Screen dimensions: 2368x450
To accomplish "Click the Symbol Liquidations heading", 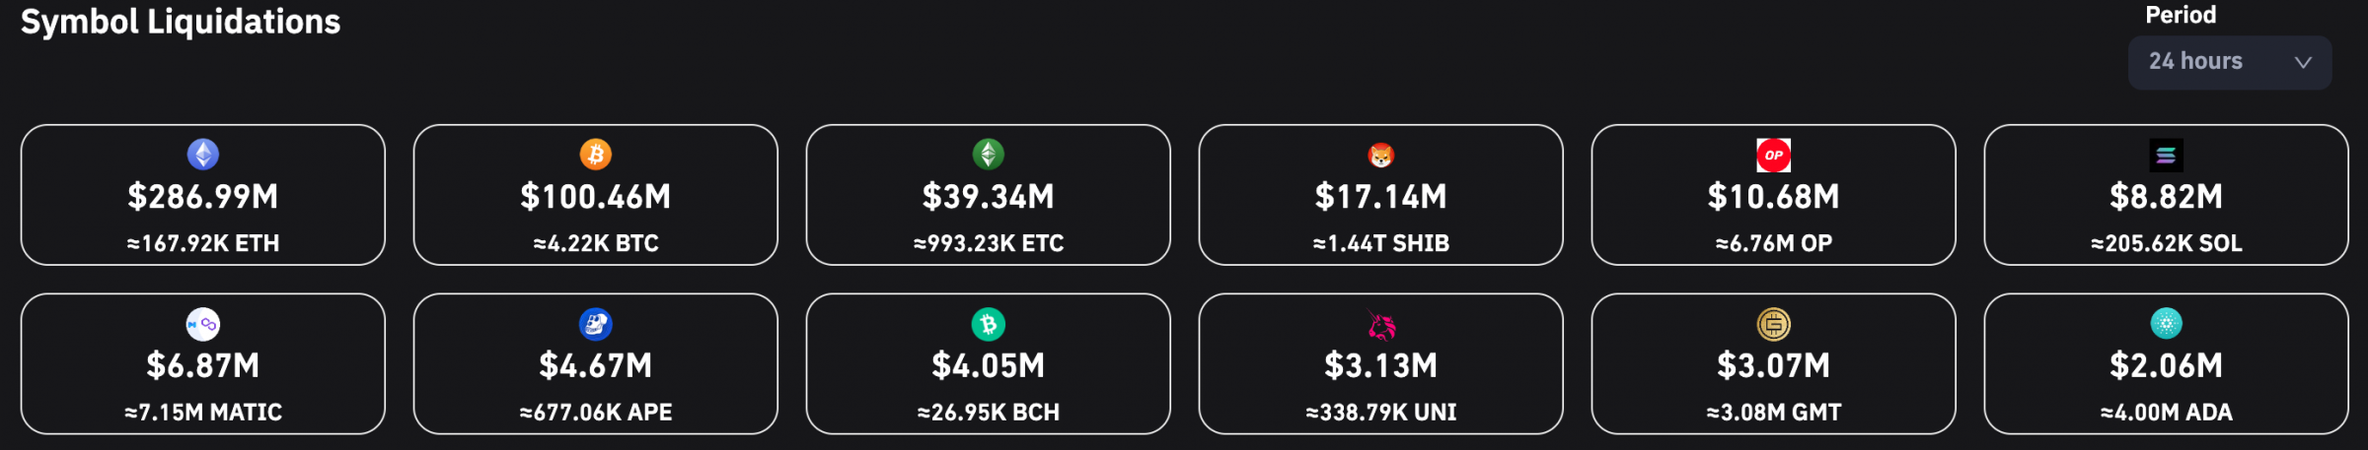I will (181, 22).
